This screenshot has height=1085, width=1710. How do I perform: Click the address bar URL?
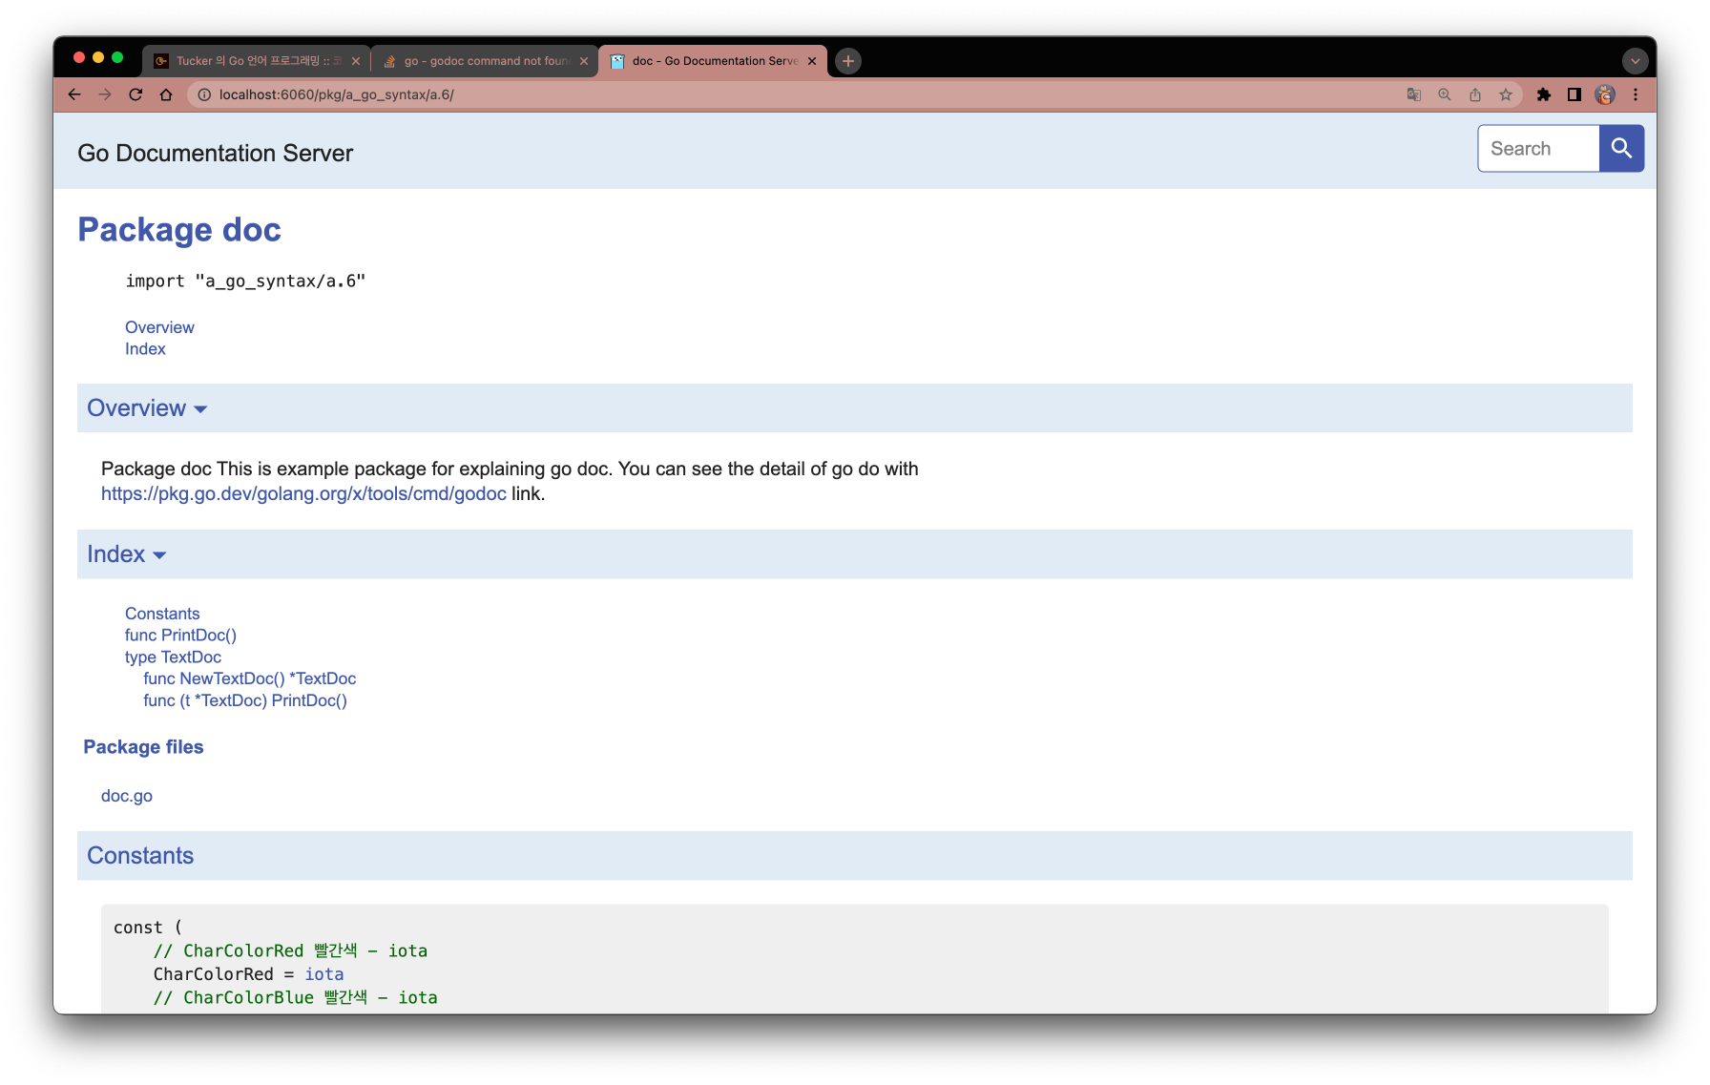(x=337, y=94)
